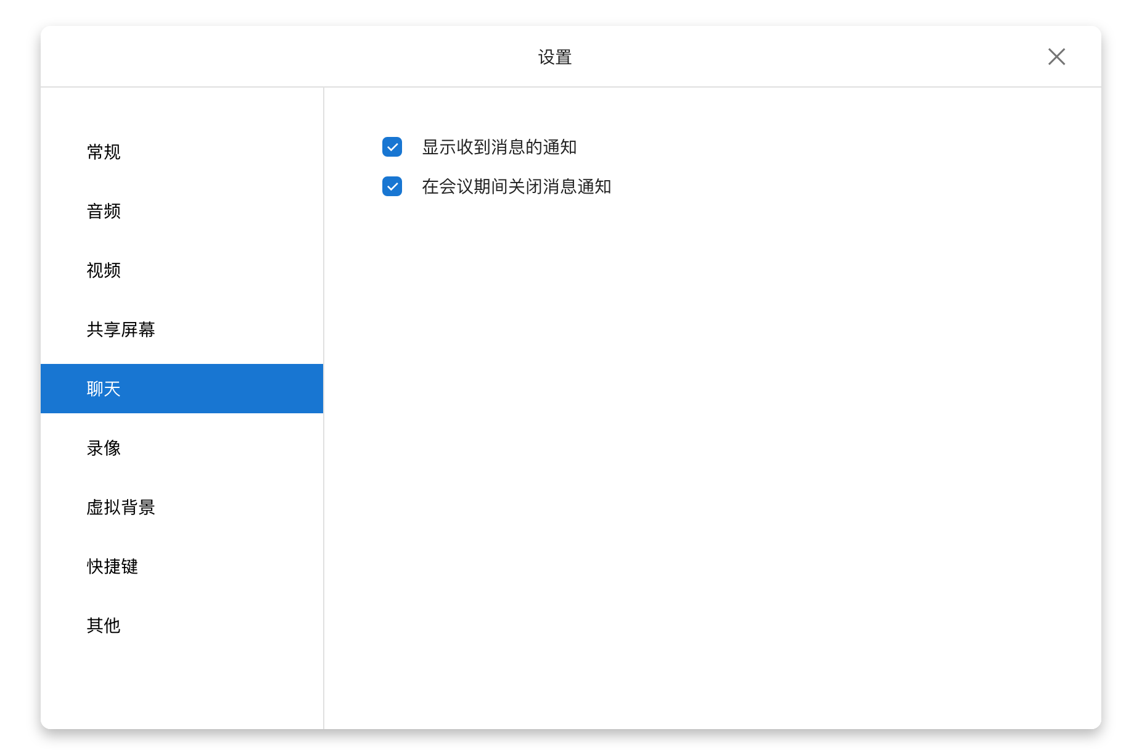Viewport: 1142px width, 755px height.
Task: 重新选择蓝色高亮的「聊天」分类
Action: pyautogui.click(x=104, y=389)
